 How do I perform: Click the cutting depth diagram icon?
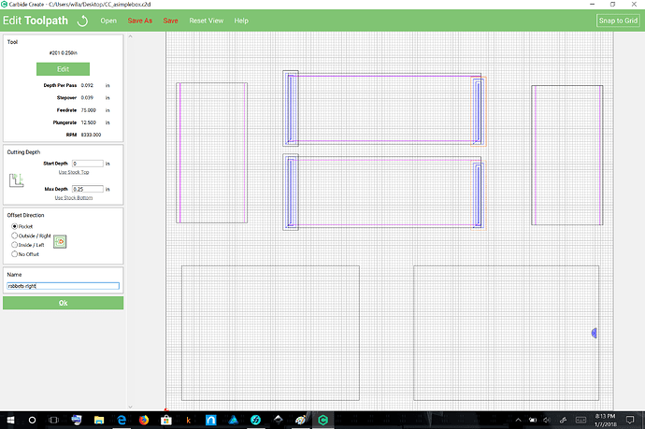click(x=16, y=180)
